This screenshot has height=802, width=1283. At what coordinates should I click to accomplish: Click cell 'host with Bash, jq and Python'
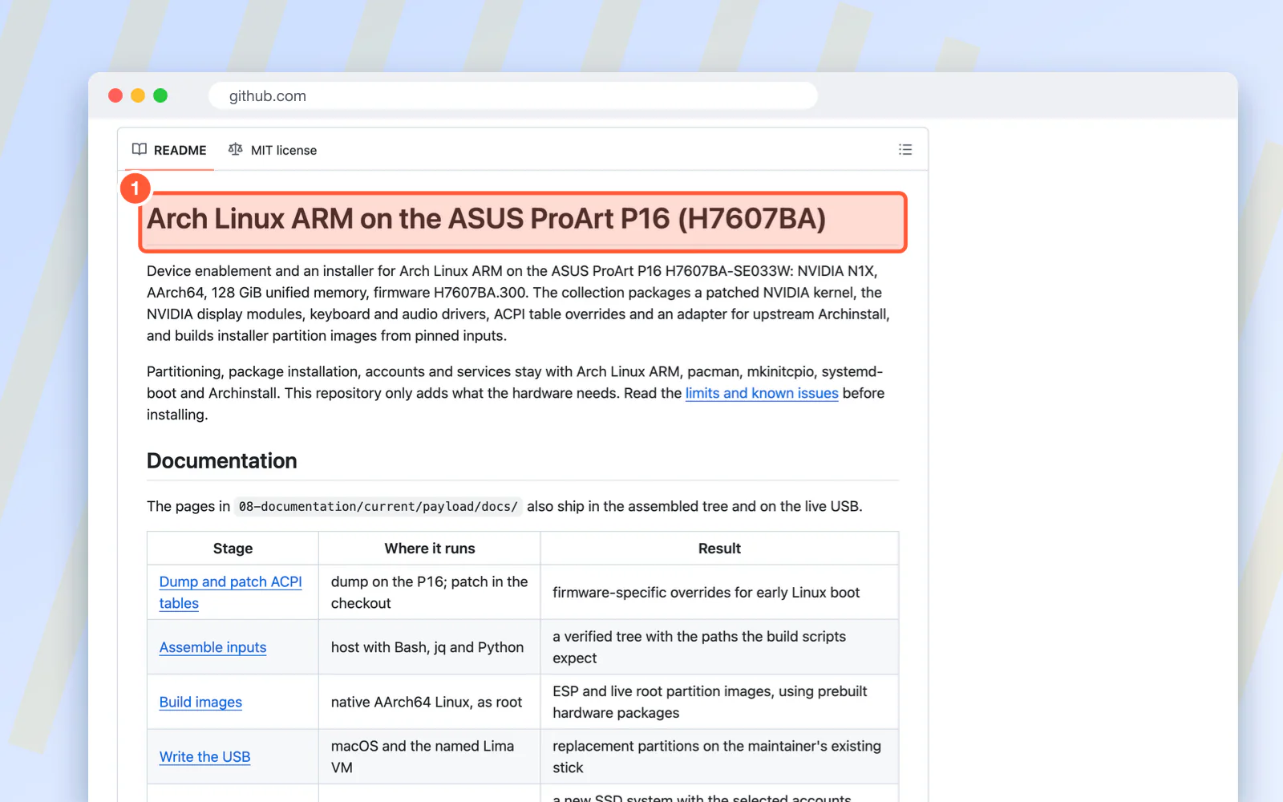pyautogui.click(x=430, y=647)
